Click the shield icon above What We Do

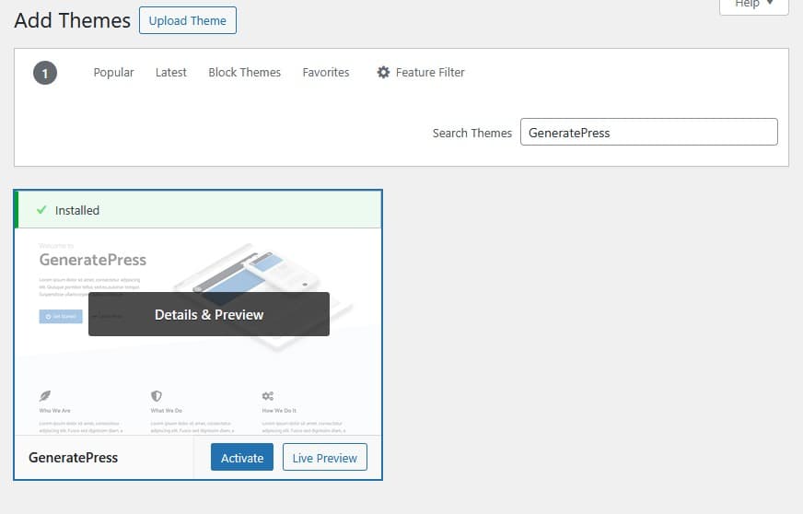[x=157, y=396]
